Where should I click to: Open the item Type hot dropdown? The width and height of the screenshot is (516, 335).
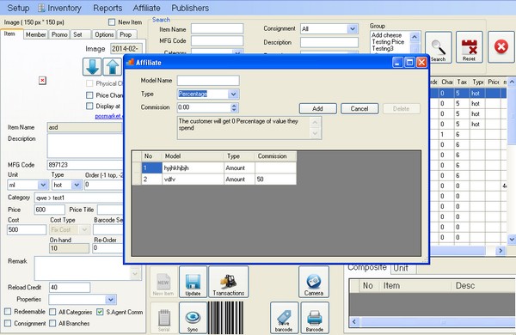pos(77,185)
